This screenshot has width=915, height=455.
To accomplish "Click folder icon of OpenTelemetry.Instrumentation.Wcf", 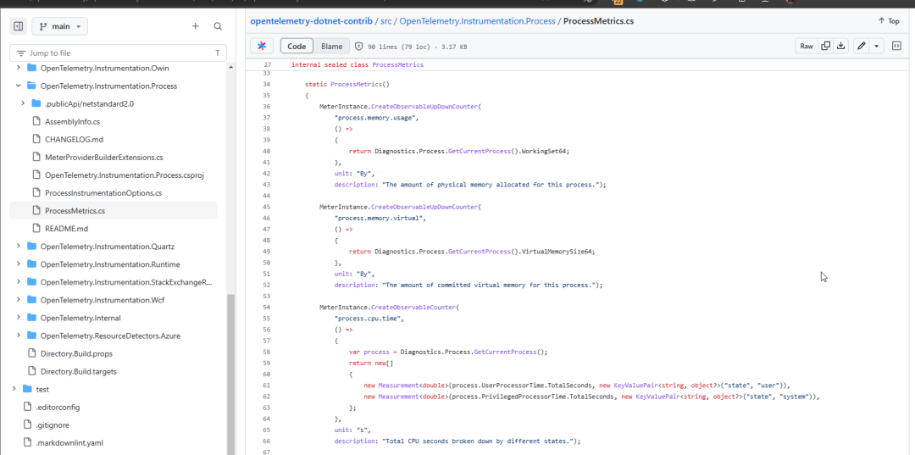I will point(31,300).
